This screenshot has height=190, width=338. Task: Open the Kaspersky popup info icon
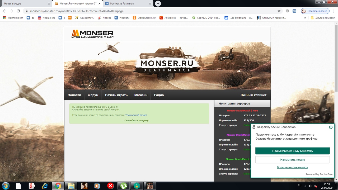(331, 127)
